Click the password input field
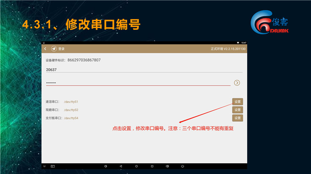This screenshot has height=174, width=311. coord(138,83)
